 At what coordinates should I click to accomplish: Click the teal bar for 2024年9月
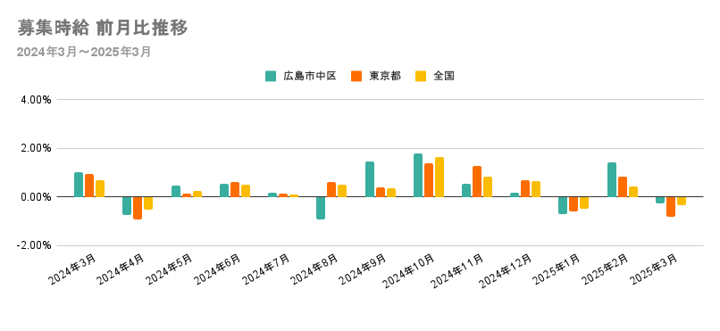370,179
